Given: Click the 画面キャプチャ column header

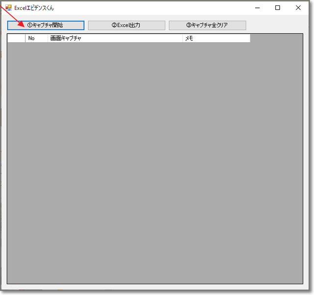Looking at the screenshot, I should point(115,38).
